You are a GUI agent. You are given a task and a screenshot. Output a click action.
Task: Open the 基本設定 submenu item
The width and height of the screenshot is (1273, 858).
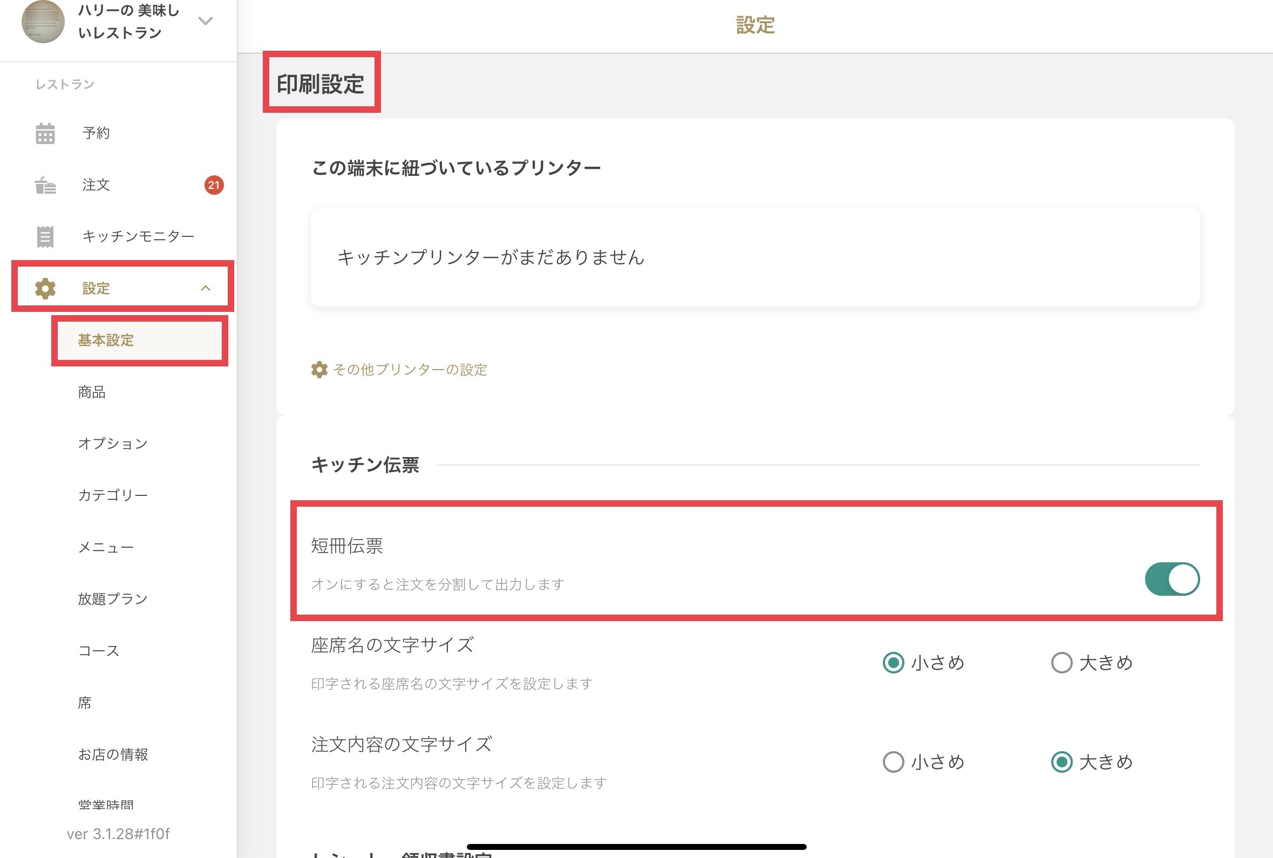click(106, 341)
